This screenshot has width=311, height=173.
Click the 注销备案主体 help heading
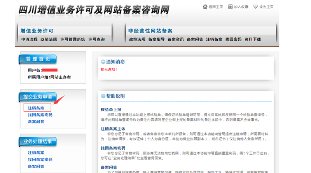113,129
